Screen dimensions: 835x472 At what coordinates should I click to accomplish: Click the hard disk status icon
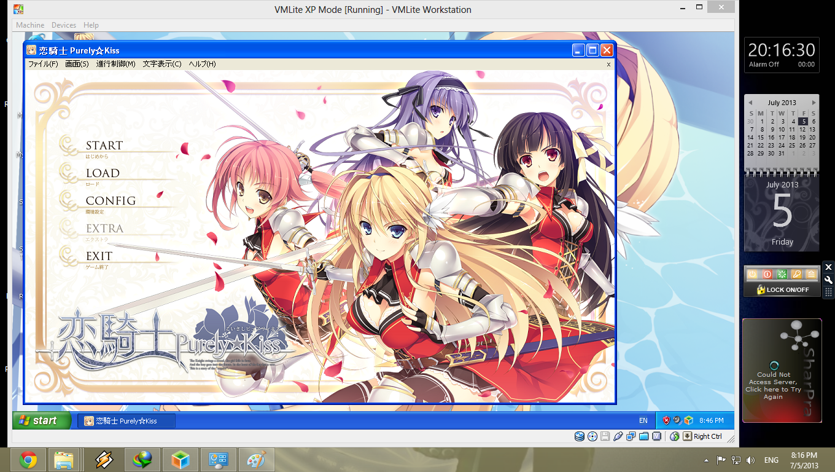click(579, 436)
